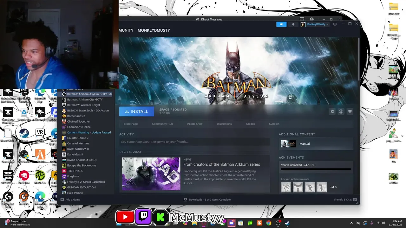
Task: Click MONKEYDMUSTY in Steam navigation
Action: (x=154, y=30)
